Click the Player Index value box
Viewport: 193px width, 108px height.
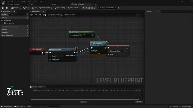pos(81,35)
